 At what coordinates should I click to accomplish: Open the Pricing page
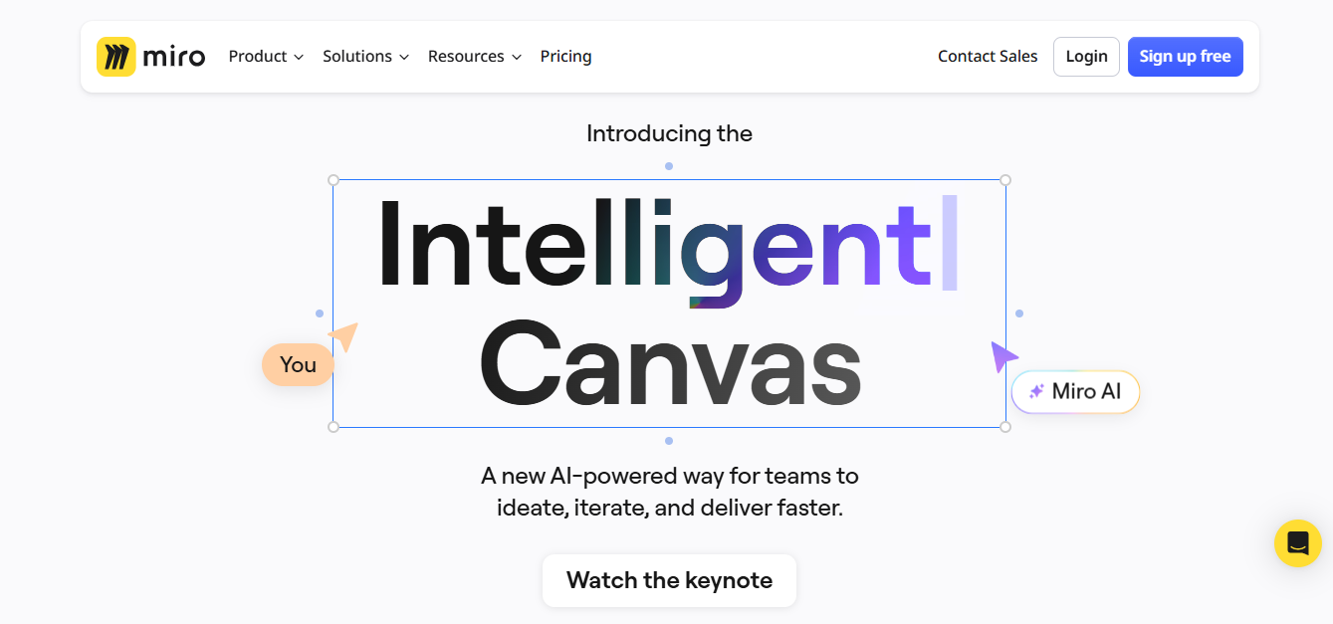click(x=565, y=57)
